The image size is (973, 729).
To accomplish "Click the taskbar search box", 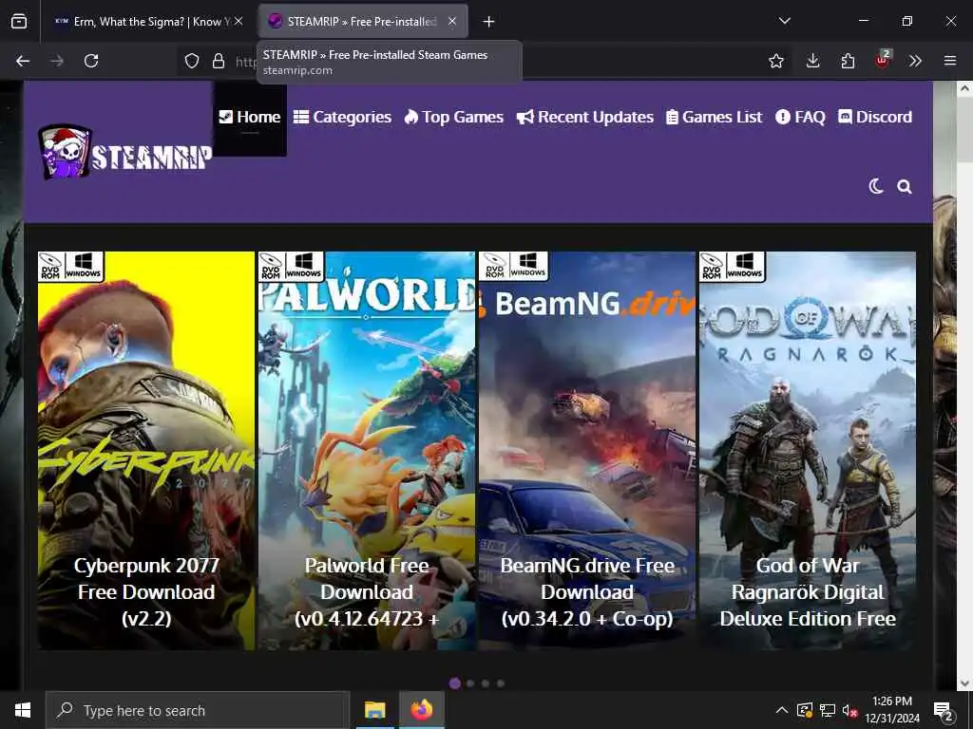I will coord(198,710).
